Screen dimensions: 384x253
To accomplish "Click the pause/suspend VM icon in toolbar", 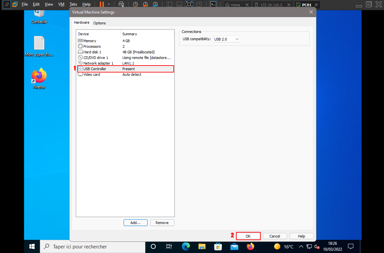I will (x=102, y=5).
